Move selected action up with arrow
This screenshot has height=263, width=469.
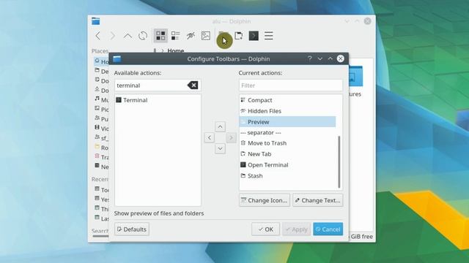(x=220, y=126)
